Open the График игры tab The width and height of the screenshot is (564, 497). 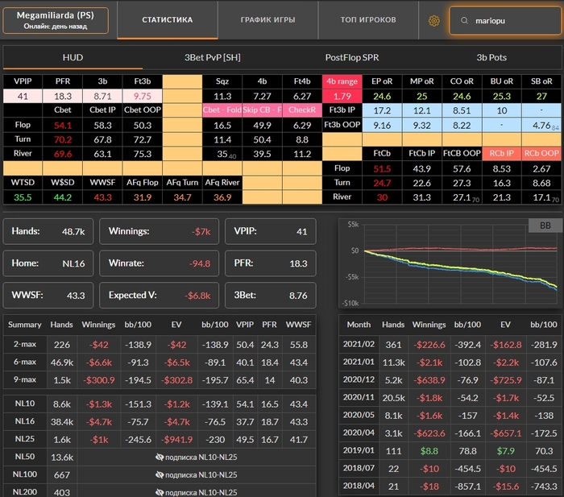point(267,20)
